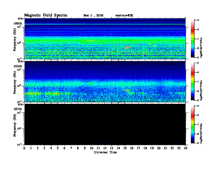Click the '32Hz' label atop dH/dt panel
The width and height of the screenshot is (221, 170).
click(x=21, y=19)
